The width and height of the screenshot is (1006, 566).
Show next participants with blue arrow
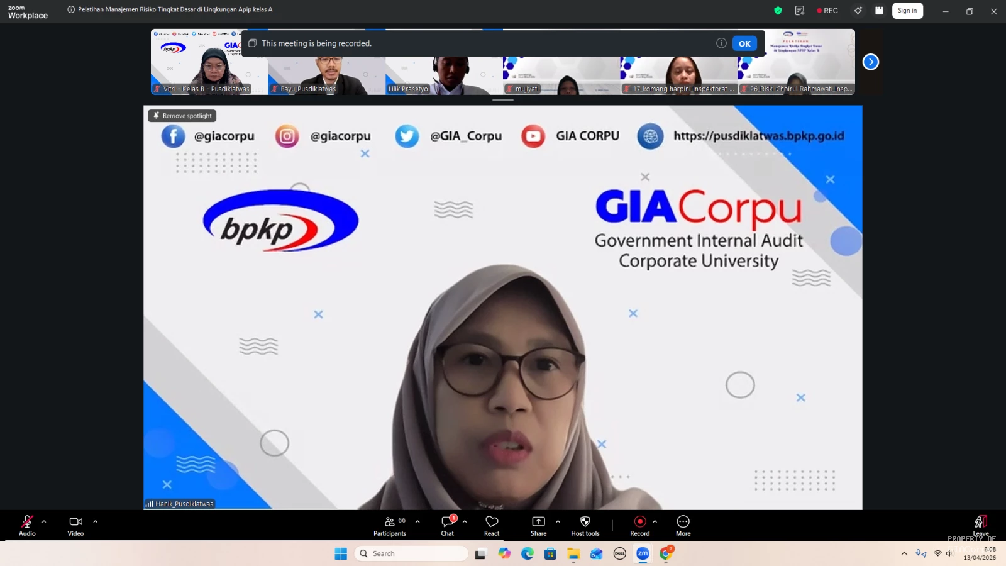tap(870, 62)
